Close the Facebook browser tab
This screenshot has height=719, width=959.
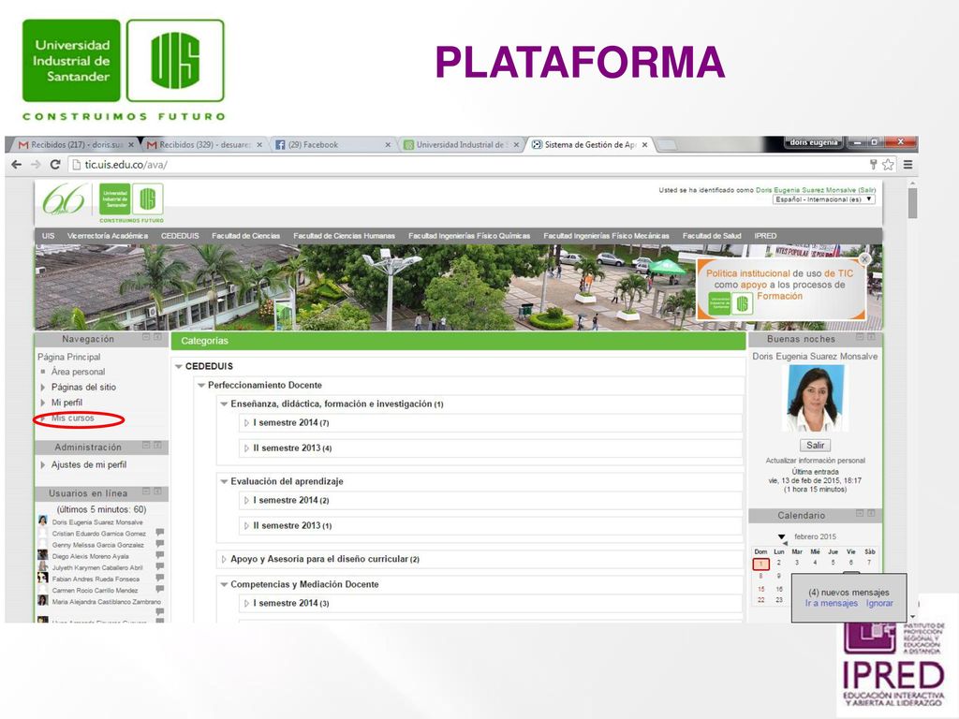[x=388, y=145]
